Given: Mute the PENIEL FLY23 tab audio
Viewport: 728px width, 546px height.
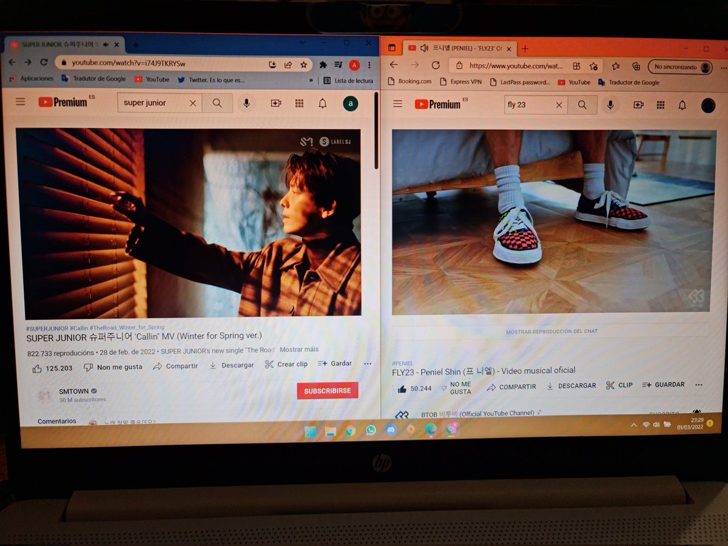Looking at the screenshot, I should tap(424, 48).
